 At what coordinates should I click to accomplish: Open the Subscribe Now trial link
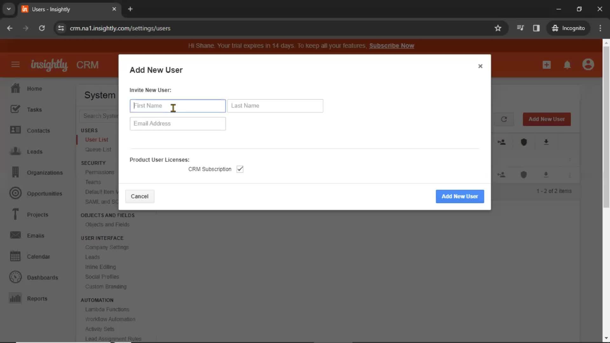coord(391,45)
